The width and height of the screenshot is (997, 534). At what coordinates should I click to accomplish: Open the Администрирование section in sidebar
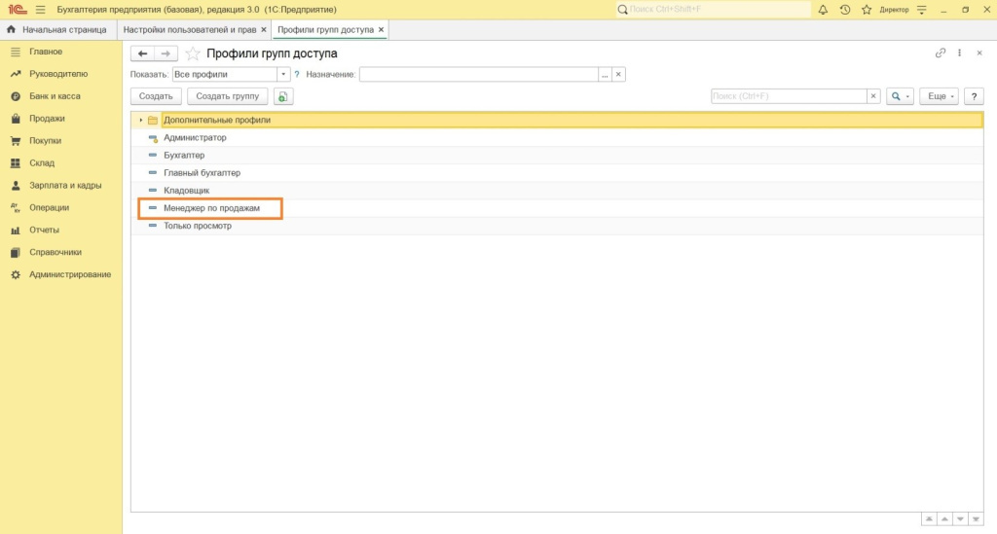click(69, 275)
